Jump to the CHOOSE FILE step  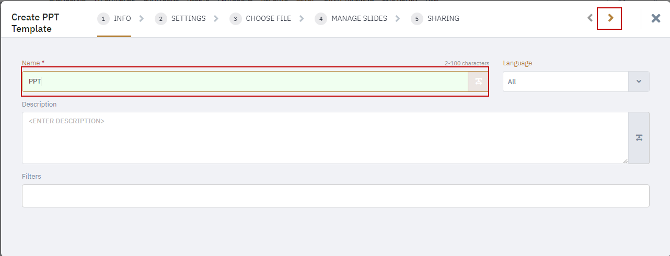click(268, 18)
